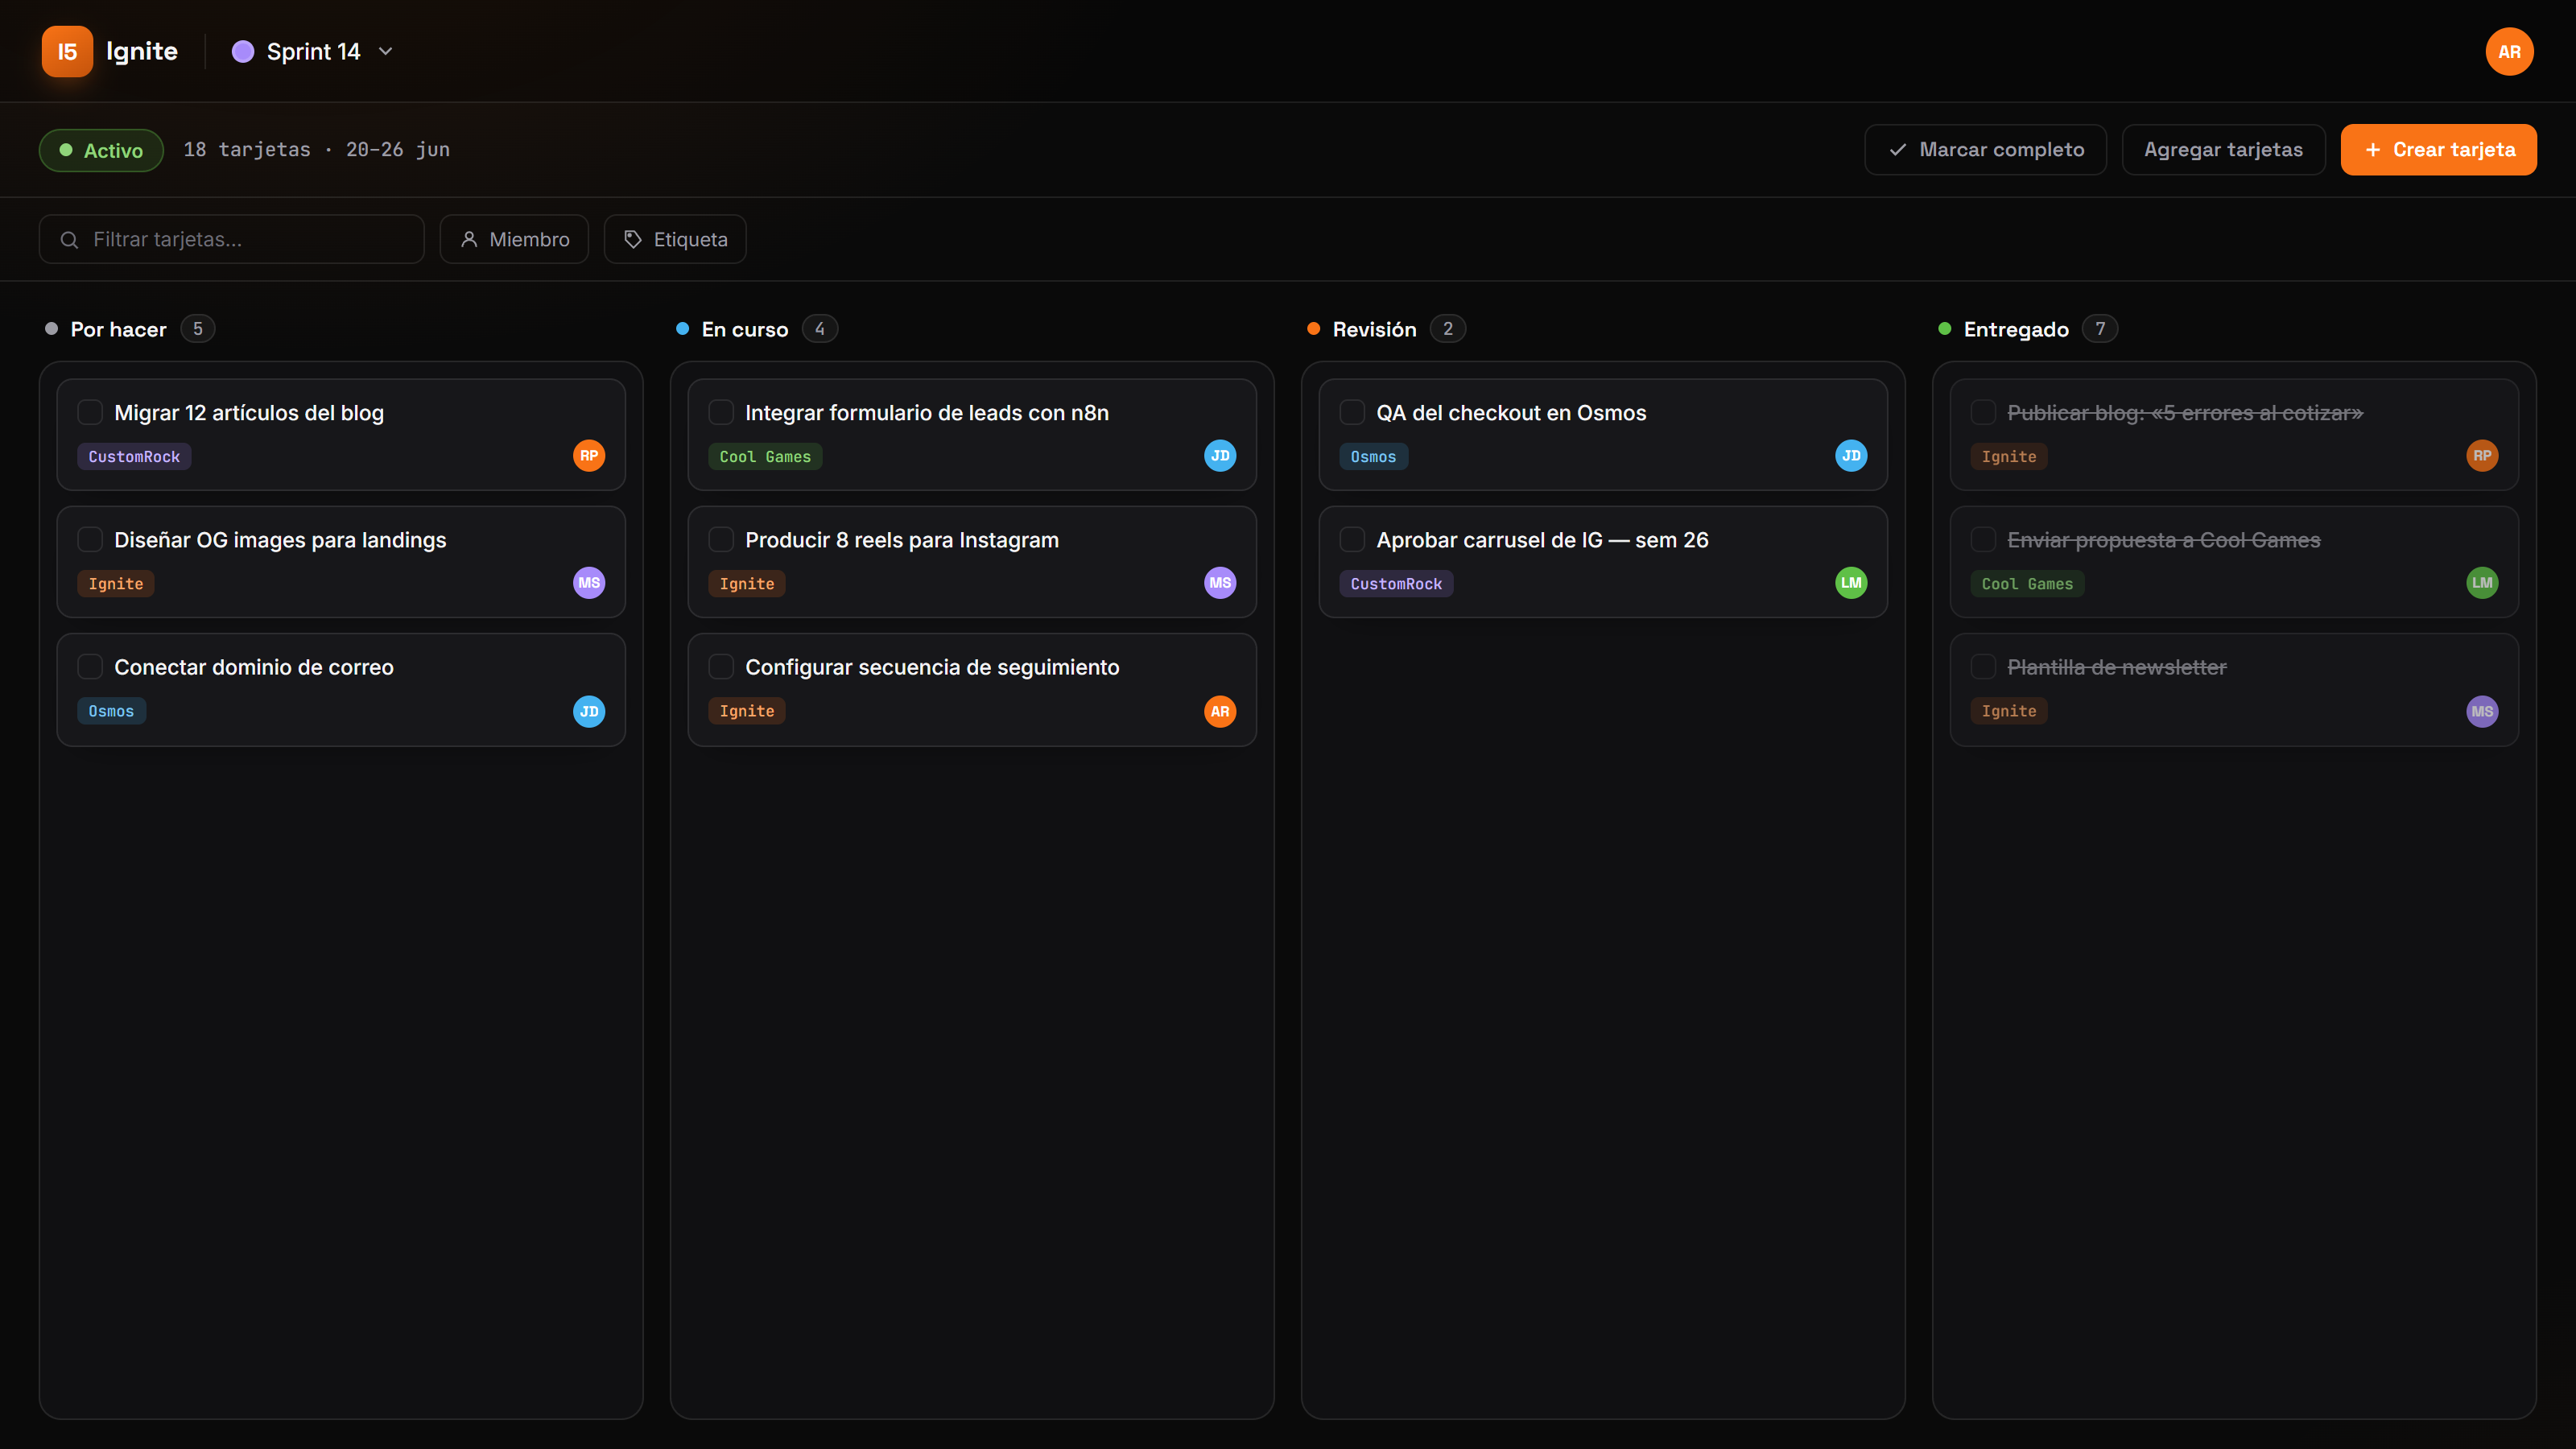
Task: Click the Crear tarjeta button
Action: [x=2438, y=150]
